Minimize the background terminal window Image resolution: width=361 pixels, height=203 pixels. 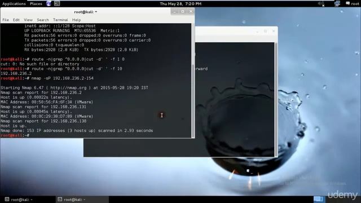coord(257,32)
